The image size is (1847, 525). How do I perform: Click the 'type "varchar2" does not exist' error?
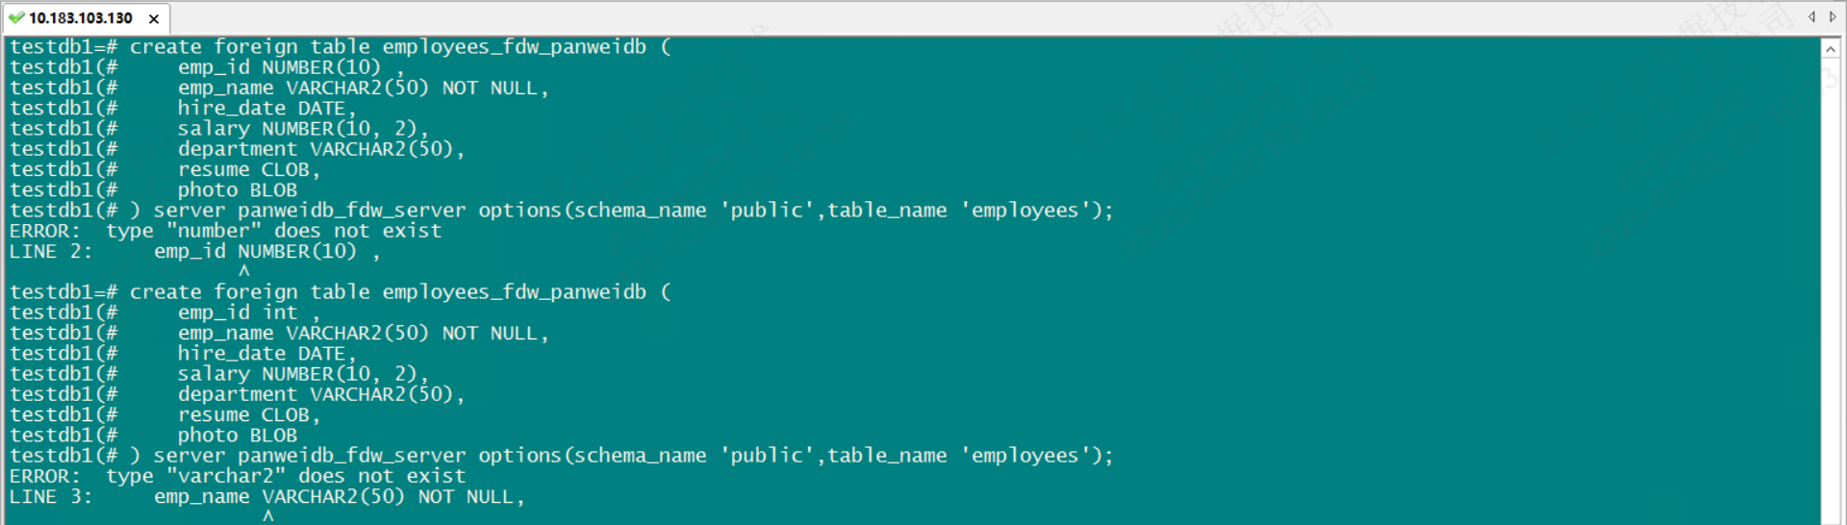tap(285, 476)
